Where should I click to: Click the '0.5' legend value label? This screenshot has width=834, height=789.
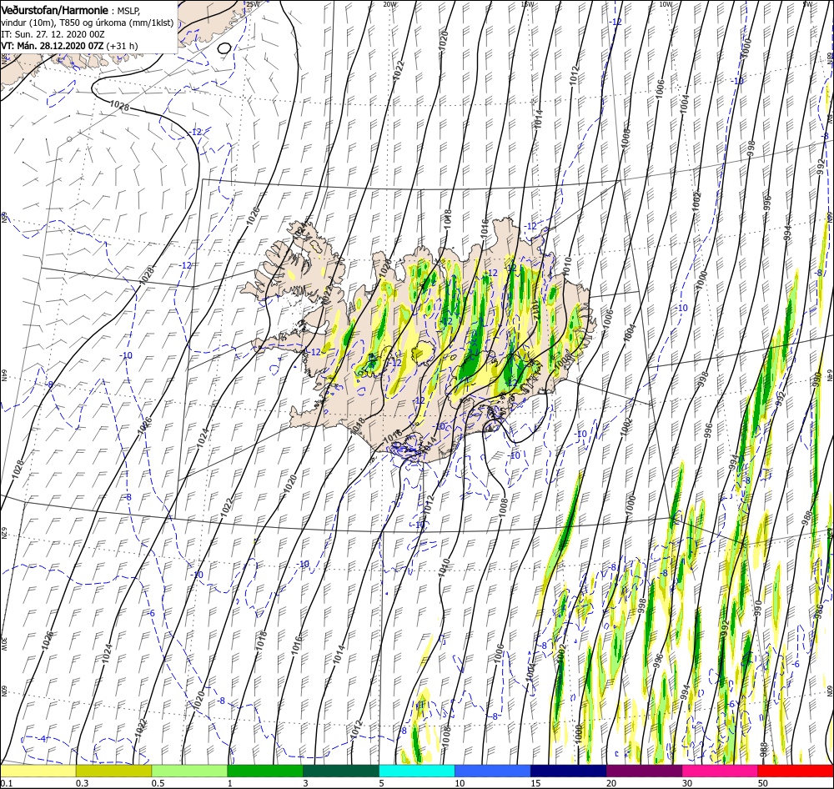158,783
